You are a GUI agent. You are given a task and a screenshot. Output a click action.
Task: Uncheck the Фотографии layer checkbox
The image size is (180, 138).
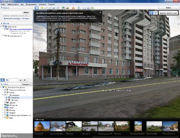coord(5,95)
